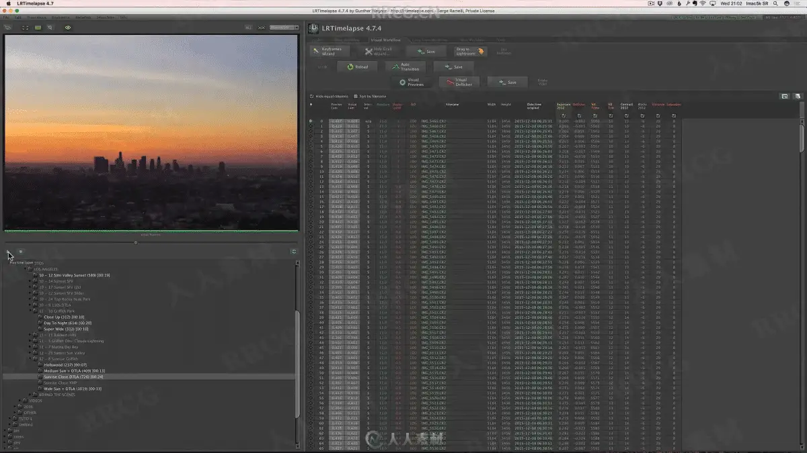Switch to the Visual Workflow tab
Screen dimensions: 807x453
tap(385, 40)
